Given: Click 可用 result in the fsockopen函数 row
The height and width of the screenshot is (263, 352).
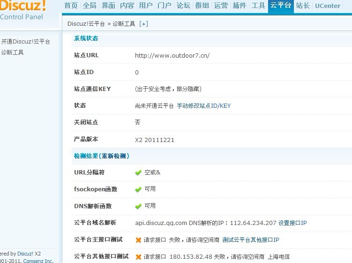Looking at the screenshot, I should (x=150, y=189).
